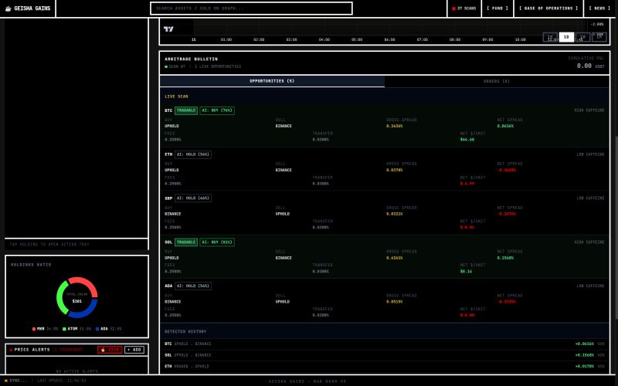The width and height of the screenshot is (618, 386).
Task: Click the AI: BUY badge on BTC row
Action: [x=217, y=110]
